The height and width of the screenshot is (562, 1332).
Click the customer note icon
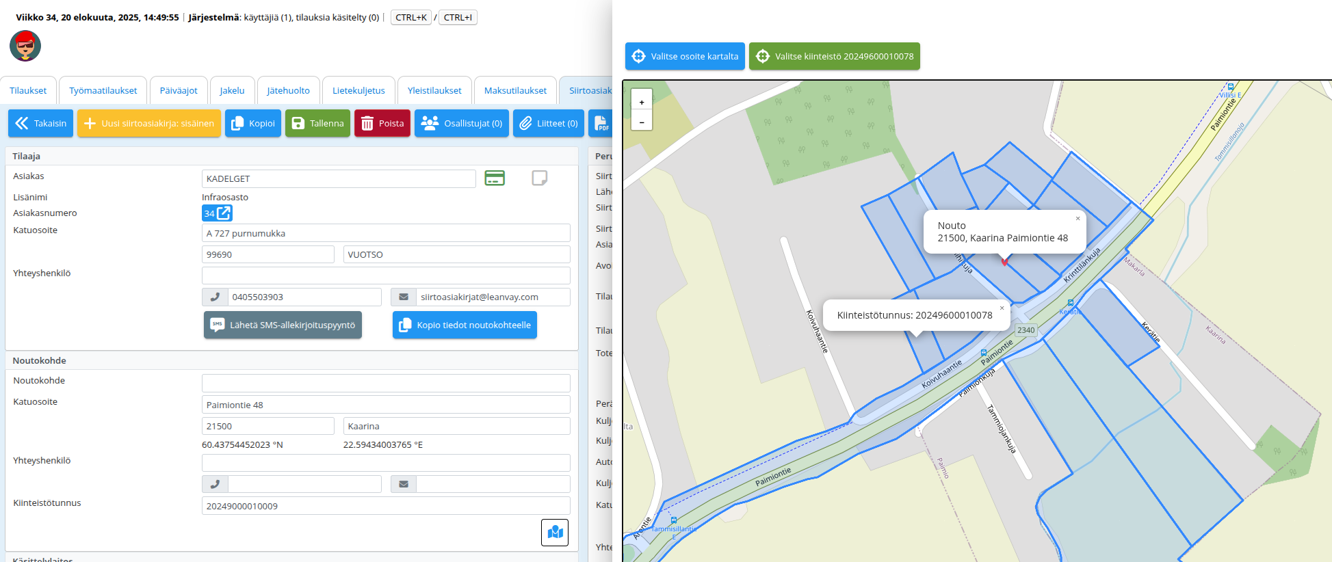(x=539, y=178)
